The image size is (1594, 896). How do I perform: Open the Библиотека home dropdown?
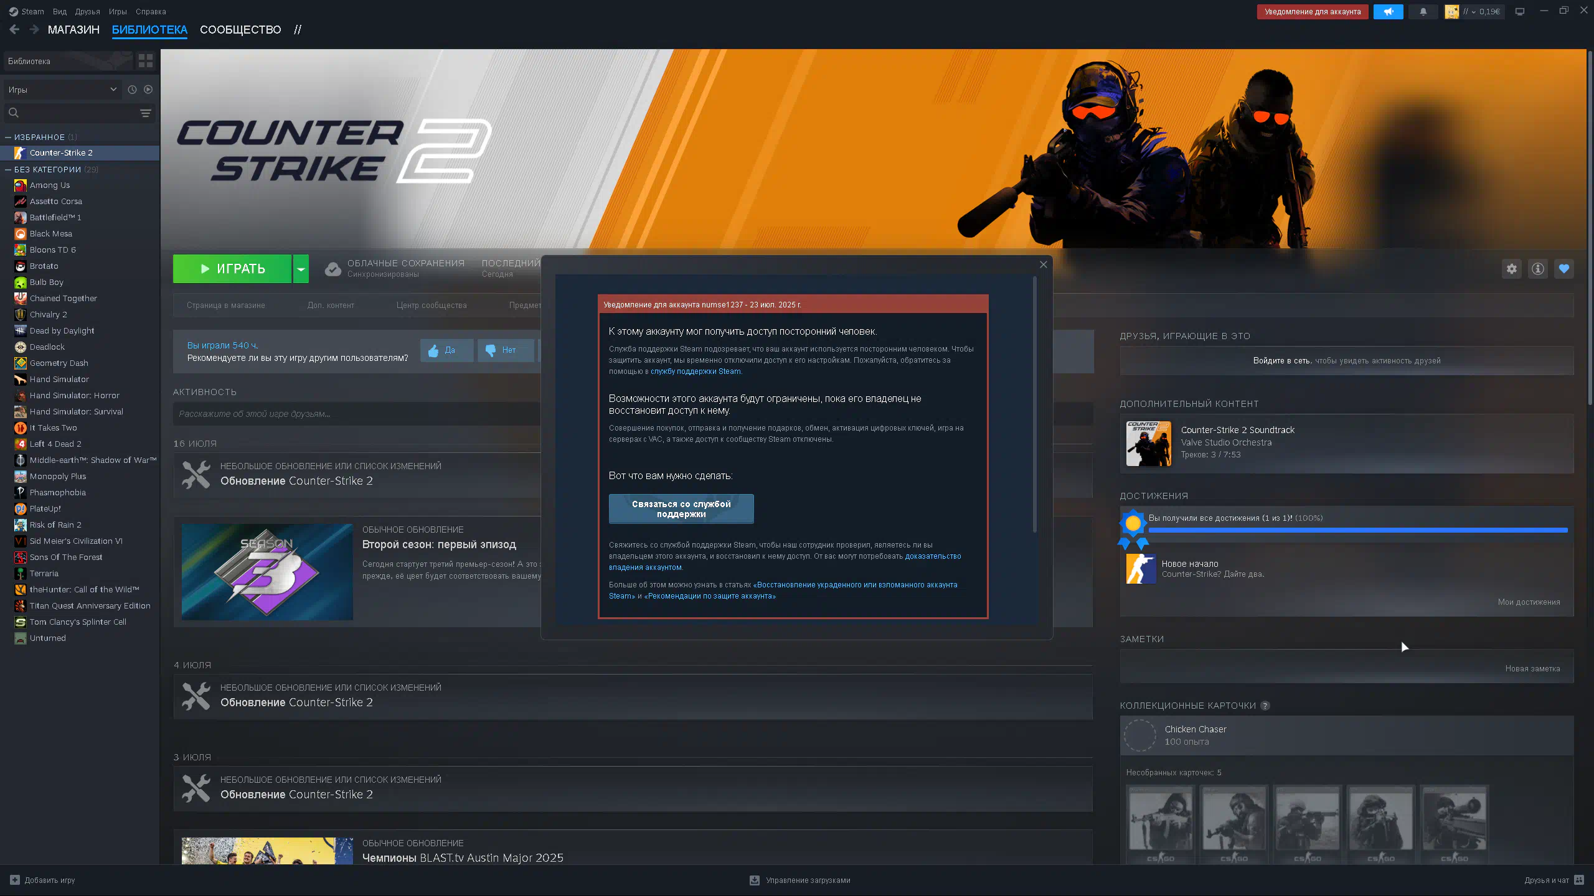coord(68,61)
